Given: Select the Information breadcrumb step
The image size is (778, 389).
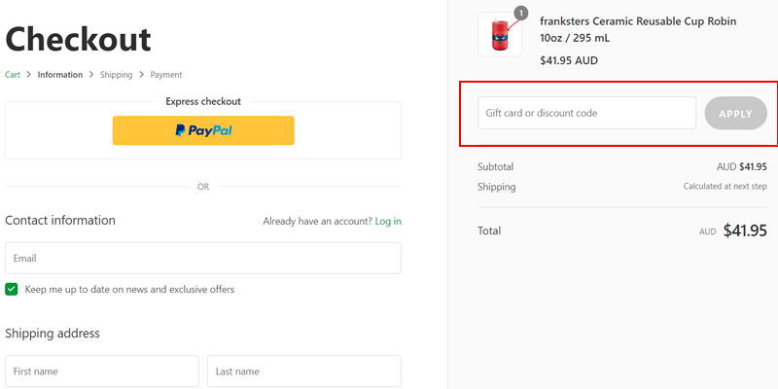Looking at the screenshot, I should 60,75.
